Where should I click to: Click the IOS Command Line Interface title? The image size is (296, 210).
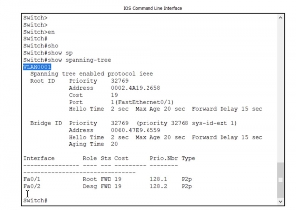point(148,8)
